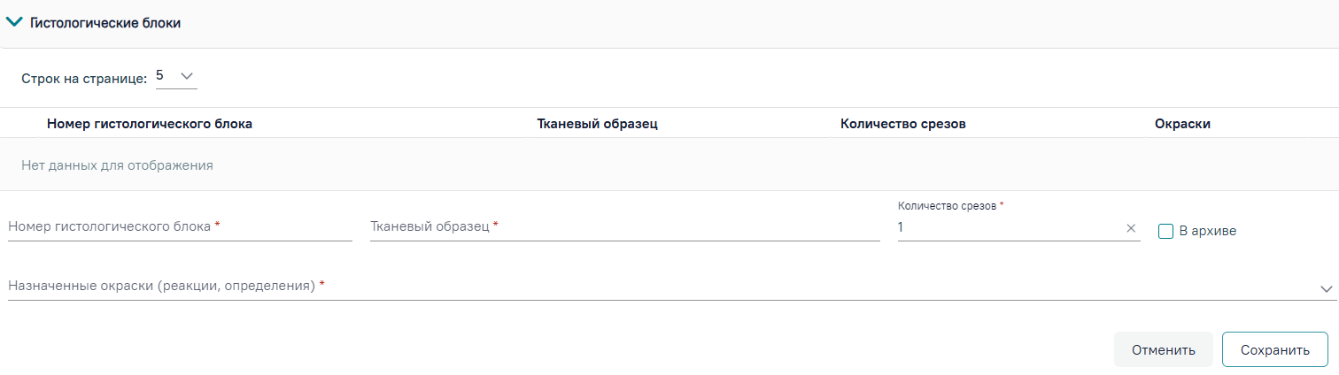Expand the Назначенные окраски dropdown arrow
1339x375 pixels.
[x=1326, y=289]
